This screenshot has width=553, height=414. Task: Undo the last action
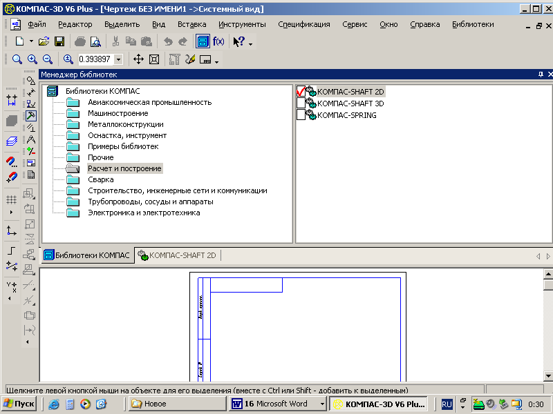pyautogui.click(x=168, y=41)
